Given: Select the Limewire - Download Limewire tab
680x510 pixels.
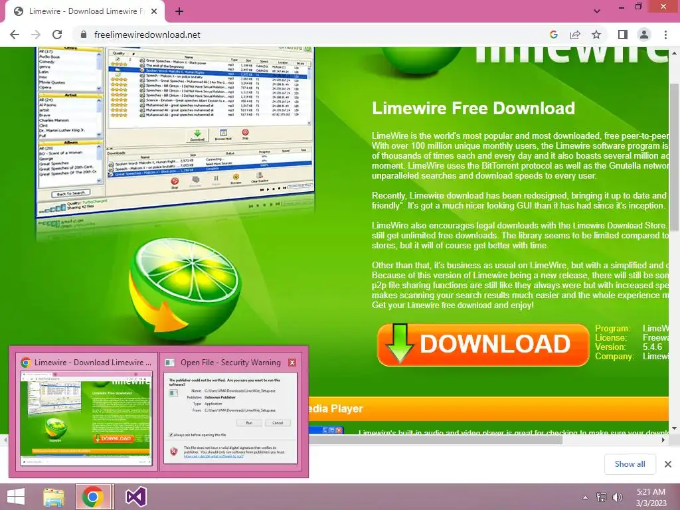Looking at the screenshot, I should (85, 11).
